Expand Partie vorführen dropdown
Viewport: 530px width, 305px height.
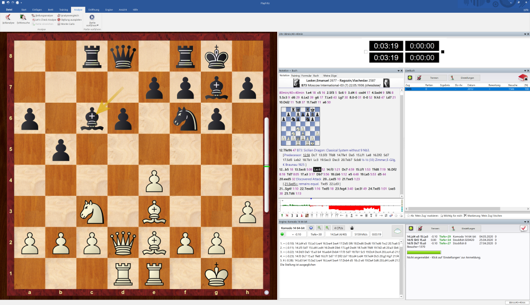[91, 25]
